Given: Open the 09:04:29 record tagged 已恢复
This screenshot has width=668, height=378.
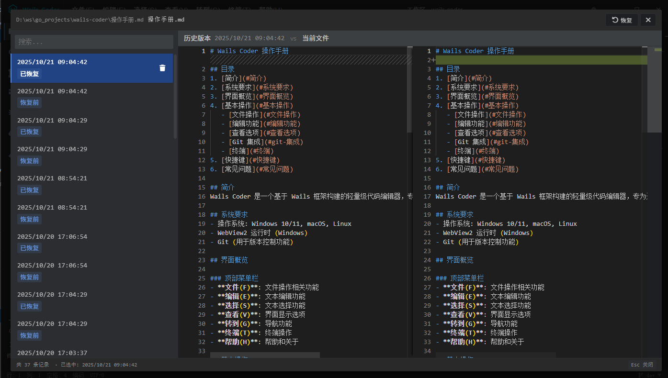Looking at the screenshot, I should pyautogui.click(x=92, y=126).
